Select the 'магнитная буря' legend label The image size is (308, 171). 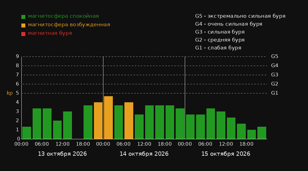click(50, 33)
